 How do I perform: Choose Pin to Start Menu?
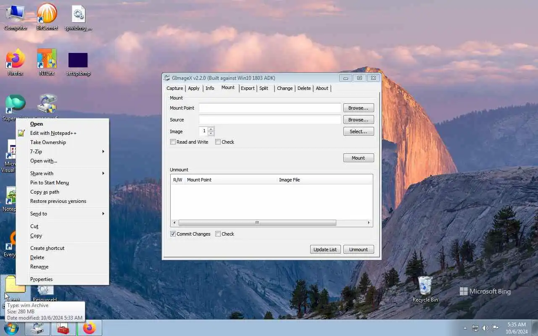click(62, 183)
